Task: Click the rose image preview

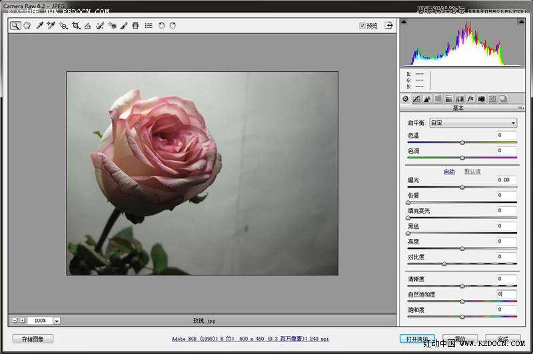Action: [x=203, y=173]
